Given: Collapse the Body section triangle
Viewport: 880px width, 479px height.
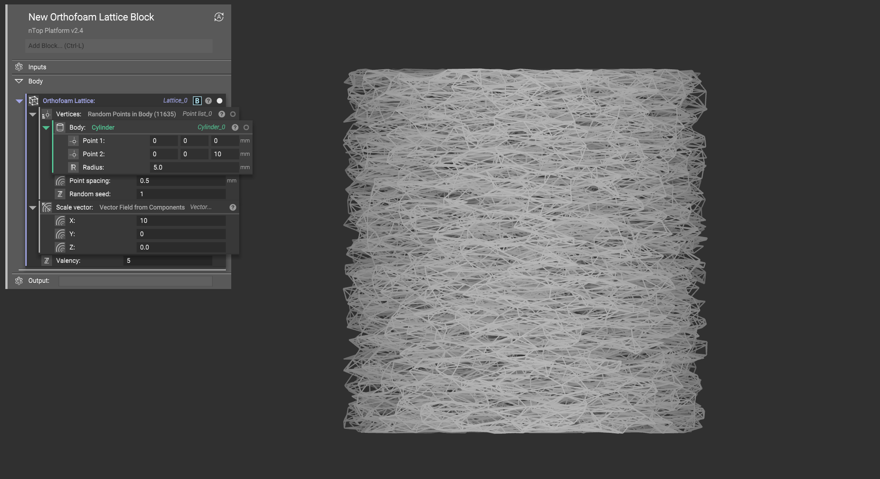Looking at the screenshot, I should [x=19, y=81].
